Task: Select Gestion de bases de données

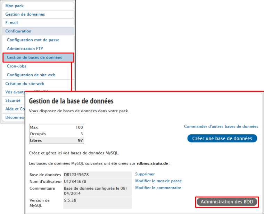Action: tap(39, 58)
